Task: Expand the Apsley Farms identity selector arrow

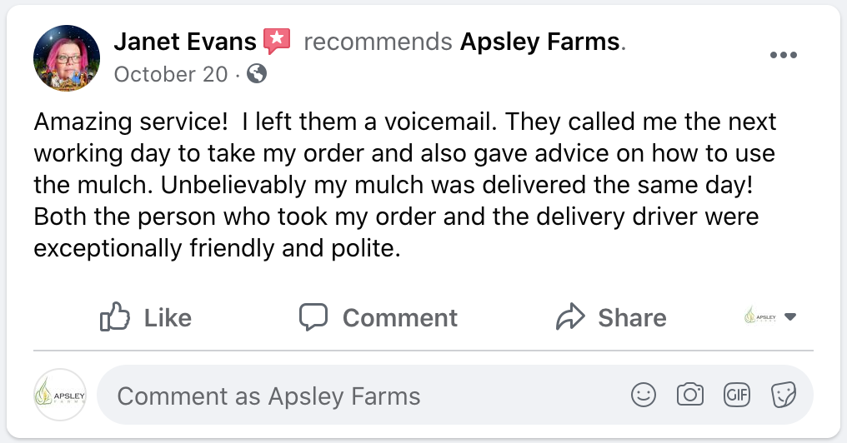Action: point(791,317)
